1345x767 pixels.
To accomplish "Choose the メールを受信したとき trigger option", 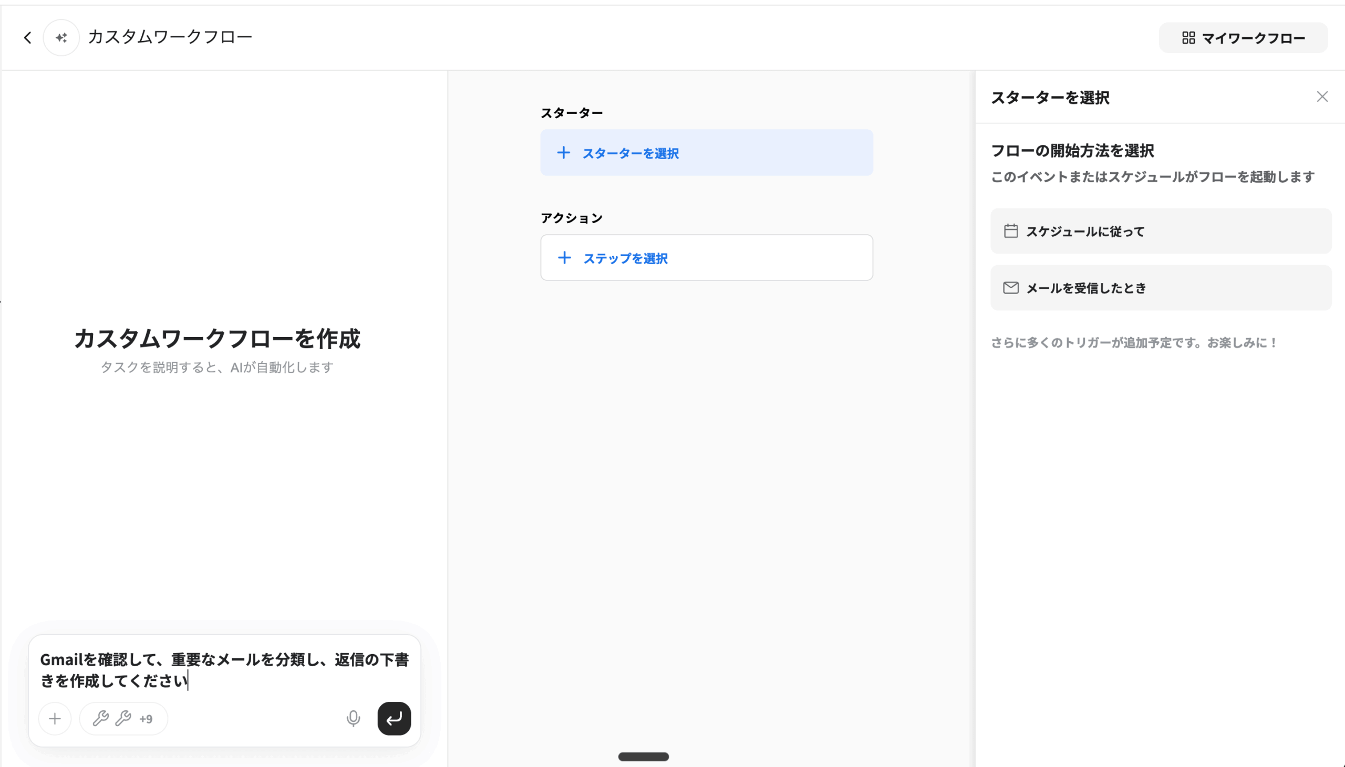I will tap(1161, 288).
